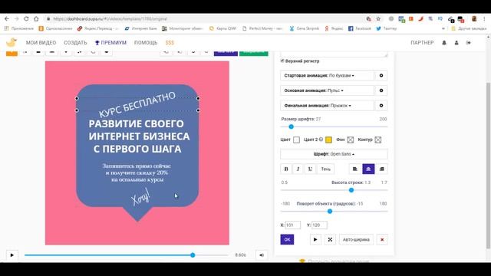Screen dimensions: 491x276
Task: Select the Хочу! text on canvas
Action: click(x=140, y=198)
